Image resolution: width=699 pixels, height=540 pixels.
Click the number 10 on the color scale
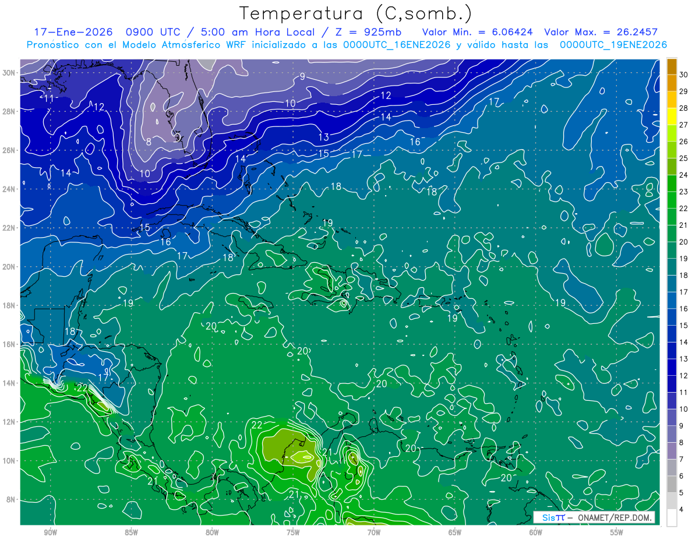click(x=684, y=409)
